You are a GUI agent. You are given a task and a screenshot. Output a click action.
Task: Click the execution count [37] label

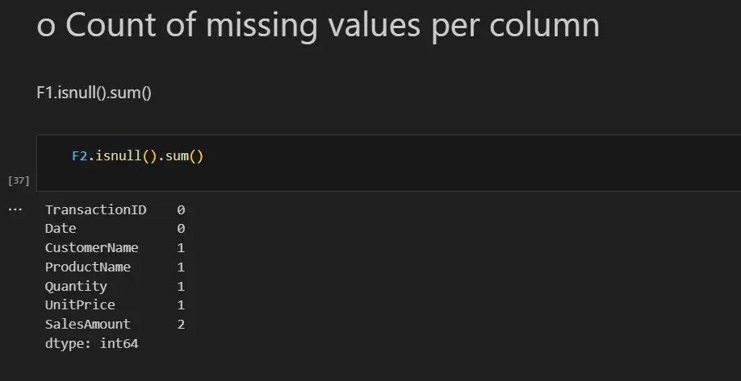(17, 180)
